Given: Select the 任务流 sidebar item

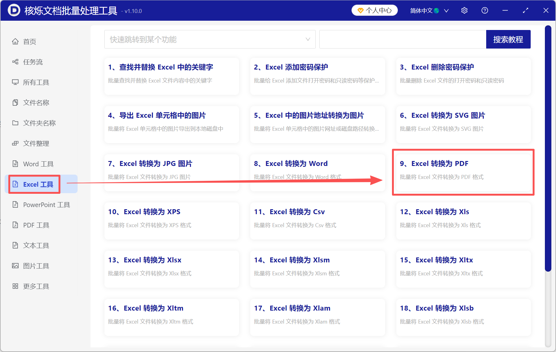Looking at the screenshot, I should tap(32, 62).
